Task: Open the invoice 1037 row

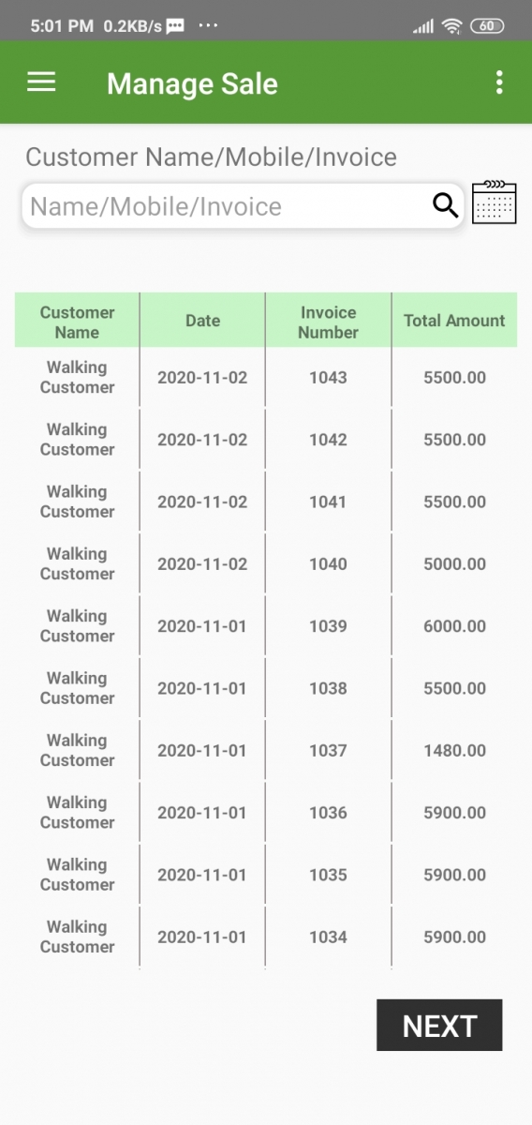Action: pos(266,750)
